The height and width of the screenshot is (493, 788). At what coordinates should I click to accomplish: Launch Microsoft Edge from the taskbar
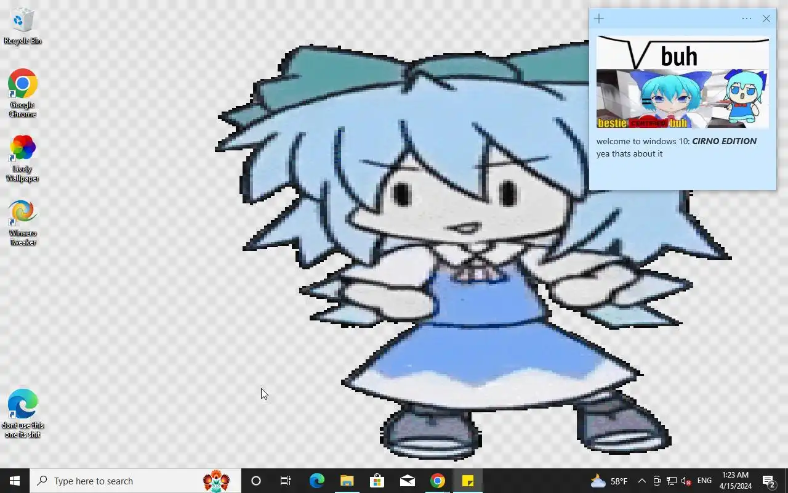(x=316, y=481)
